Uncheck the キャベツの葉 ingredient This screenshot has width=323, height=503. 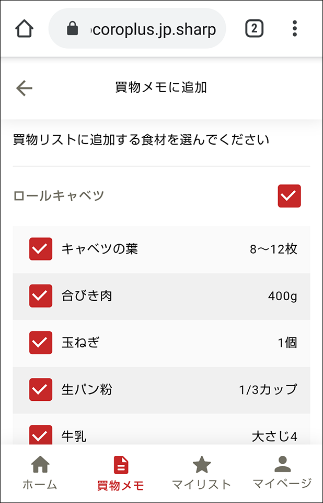[40, 249]
